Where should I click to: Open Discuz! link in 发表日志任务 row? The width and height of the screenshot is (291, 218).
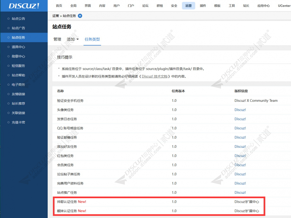pyautogui.click(x=240, y=119)
